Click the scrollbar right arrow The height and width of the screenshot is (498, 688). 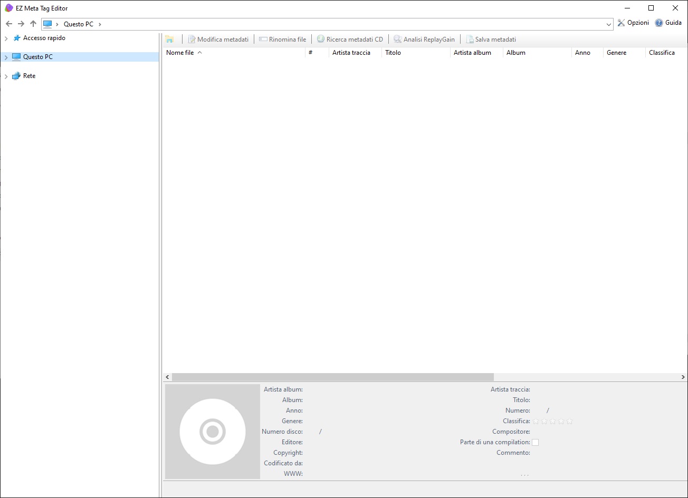pos(683,377)
